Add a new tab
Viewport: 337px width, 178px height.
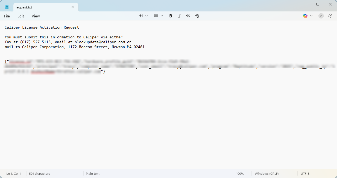point(85,7)
